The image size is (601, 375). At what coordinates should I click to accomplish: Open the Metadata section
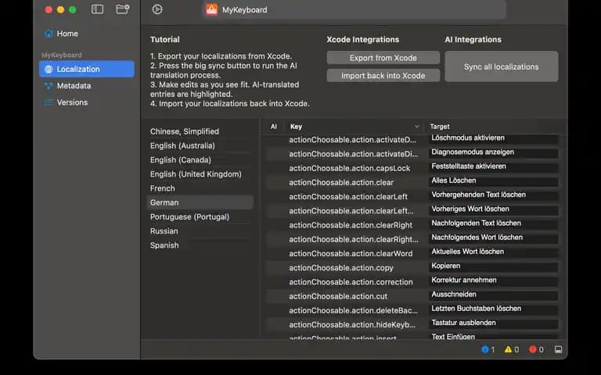[x=87, y=86]
